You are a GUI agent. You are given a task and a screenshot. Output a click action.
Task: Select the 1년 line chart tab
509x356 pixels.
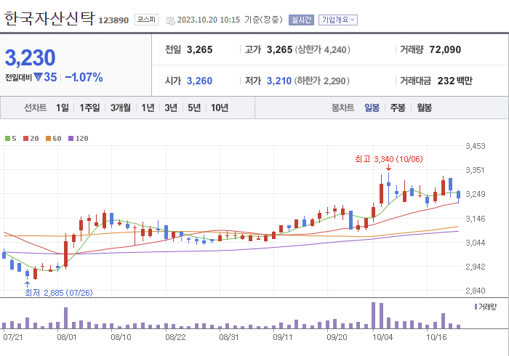(x=148, y=108)
